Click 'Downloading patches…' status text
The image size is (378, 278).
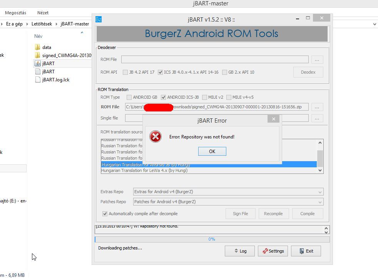tap(120, 248)
